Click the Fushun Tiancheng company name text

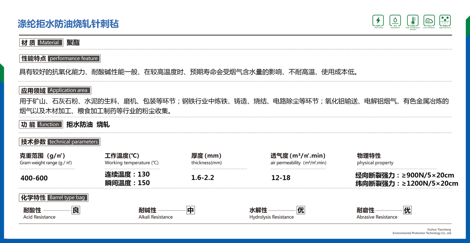(x=439, y=229)
